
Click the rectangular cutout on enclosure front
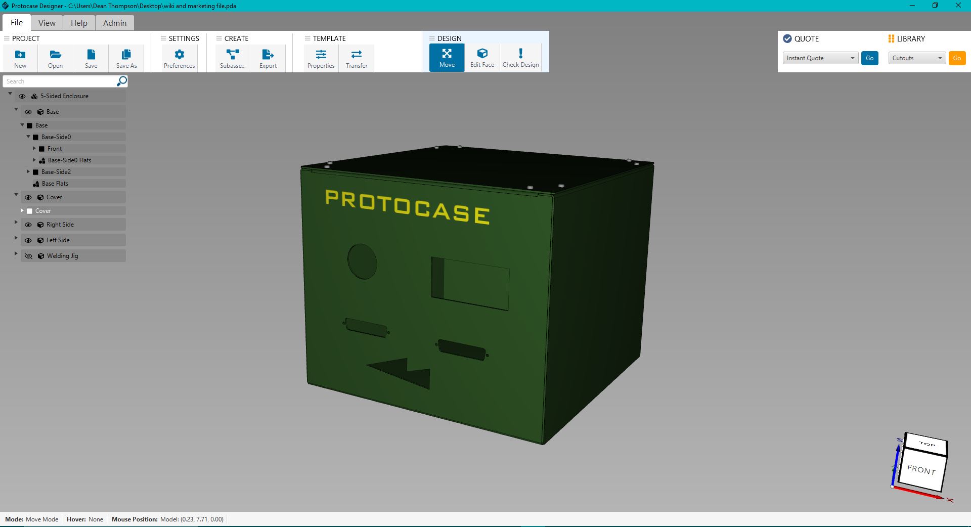(470, 284)
